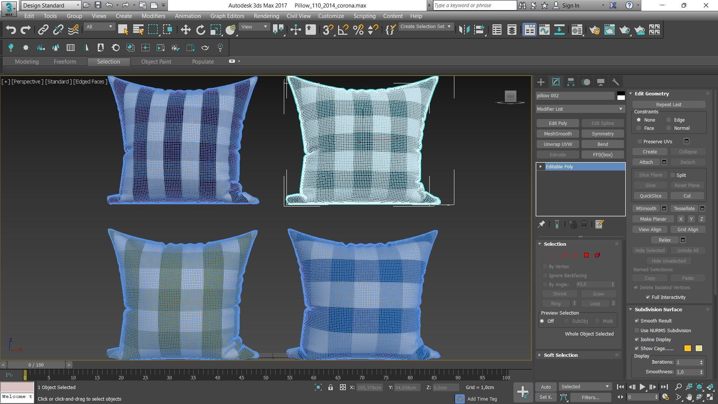Select the Select Object tool
This screenshot has height=404, width=718.
tap(123, 30)
